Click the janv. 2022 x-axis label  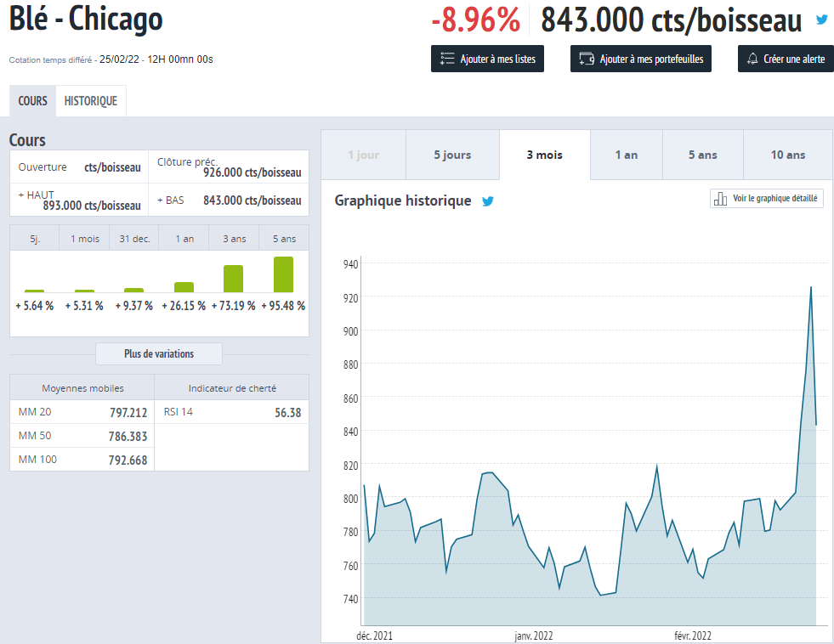[534, 636]
